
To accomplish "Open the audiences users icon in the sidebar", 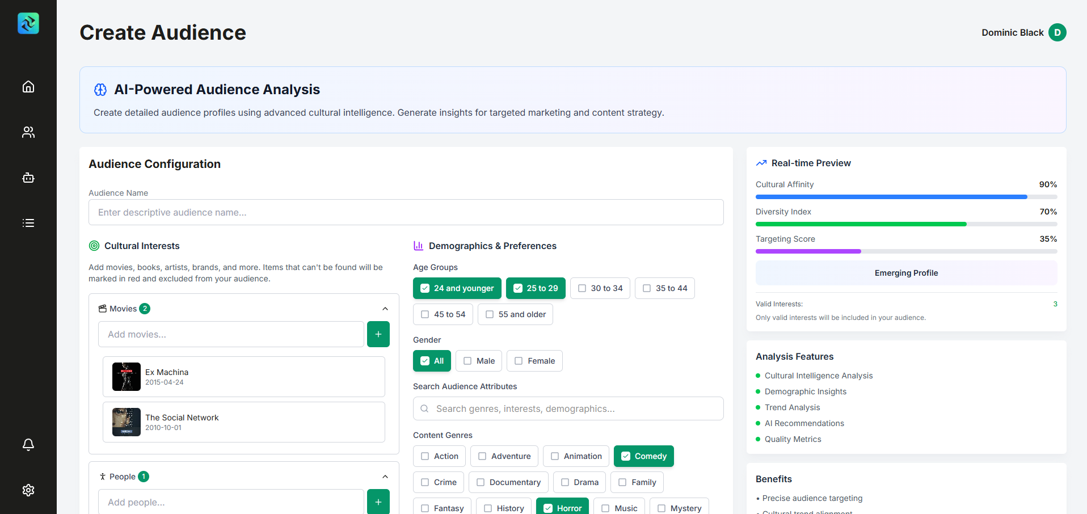I will pos(28,132).
